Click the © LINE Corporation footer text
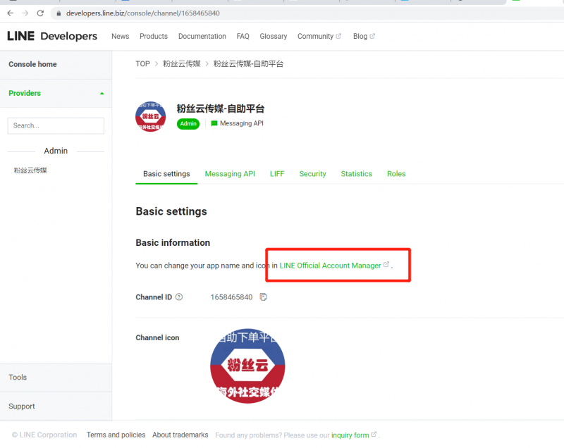 pos(44,435)
